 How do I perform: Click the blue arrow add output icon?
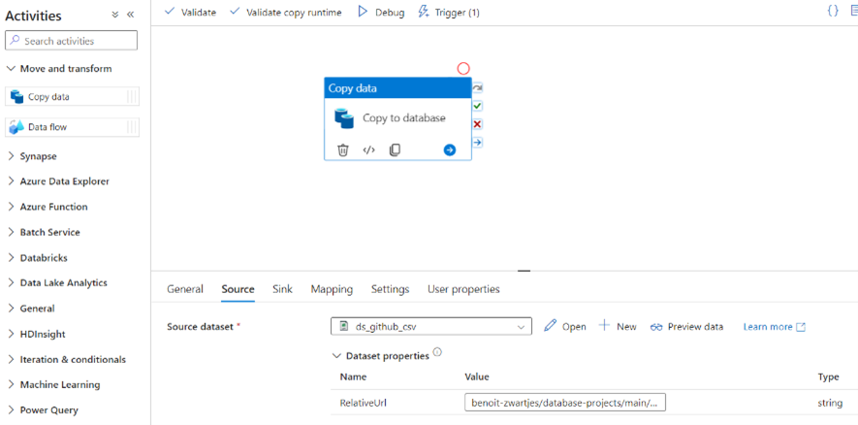pos(450,150)
